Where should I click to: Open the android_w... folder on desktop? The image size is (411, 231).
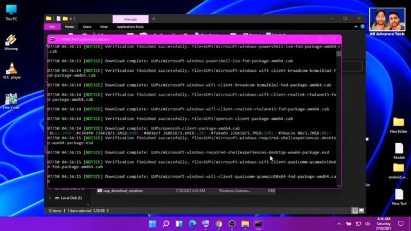tap(398, 171)
